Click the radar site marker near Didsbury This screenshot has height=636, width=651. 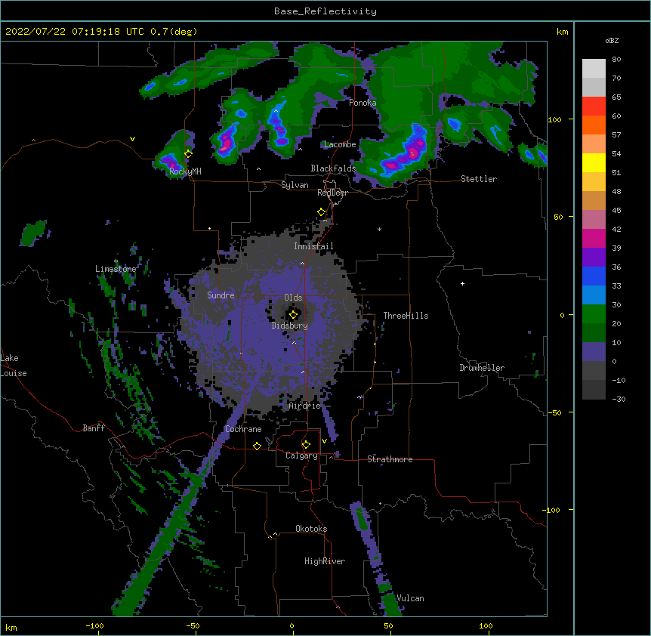click(293, 315)
